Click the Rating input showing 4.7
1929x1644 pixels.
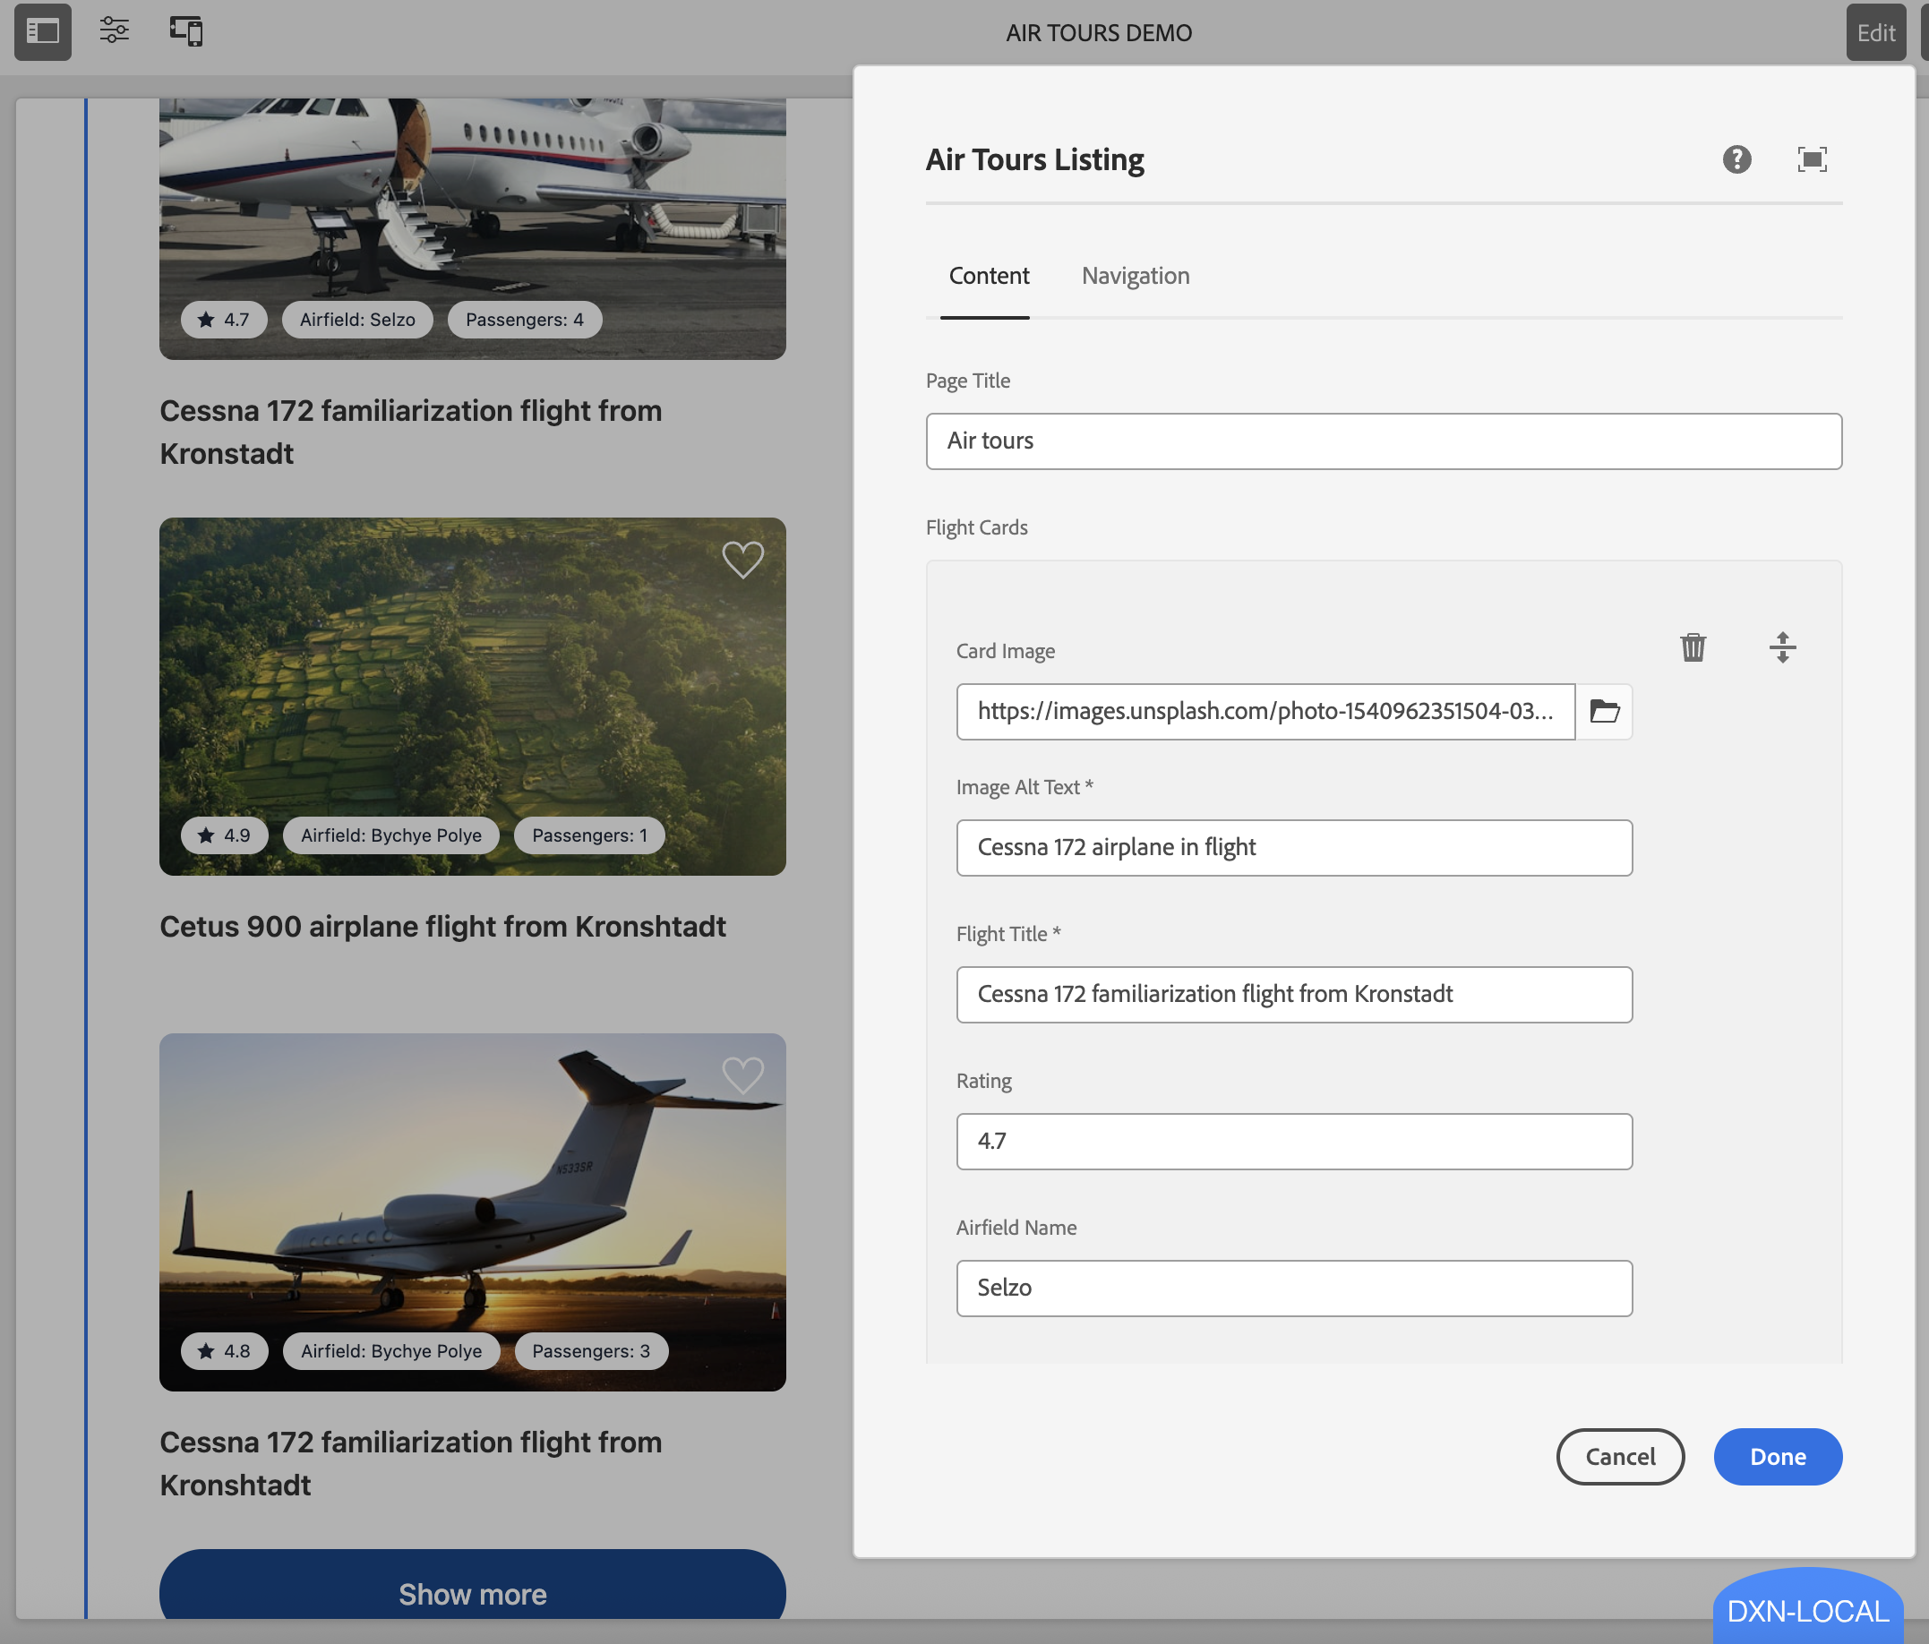[x=1293, y=1141]
